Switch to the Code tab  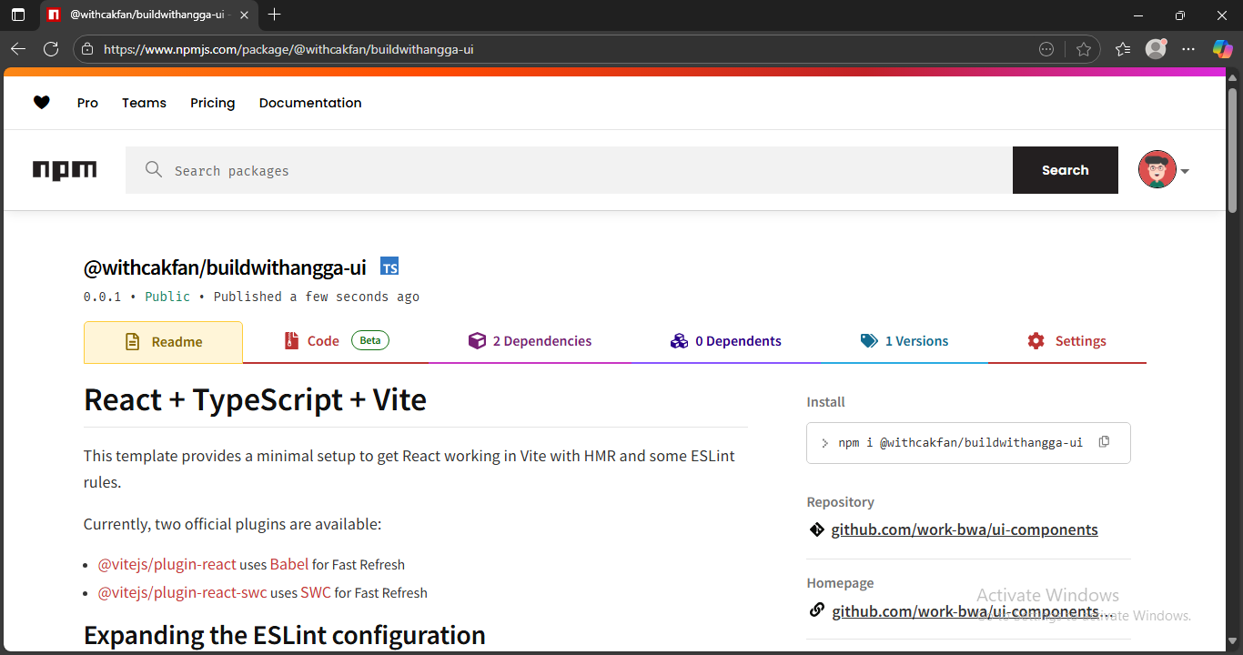point(322,340)
